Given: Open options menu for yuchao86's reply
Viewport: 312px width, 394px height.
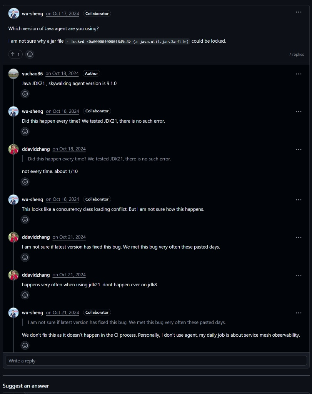Looking at the screenshot, I should tap(299, 74).
